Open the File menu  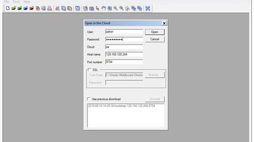pyautogui.click(x=6, y=2)
